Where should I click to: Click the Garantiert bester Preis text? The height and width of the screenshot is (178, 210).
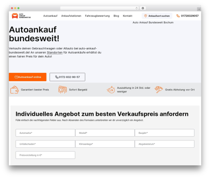(35, 90)
